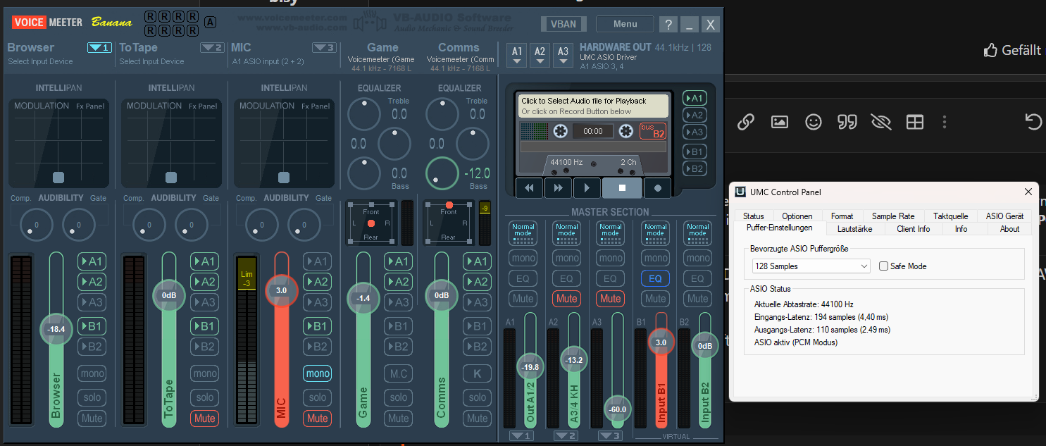The width and height of the screenshot is (1046, 446).
Task: Open the VBAN settings
Action: 564,24
